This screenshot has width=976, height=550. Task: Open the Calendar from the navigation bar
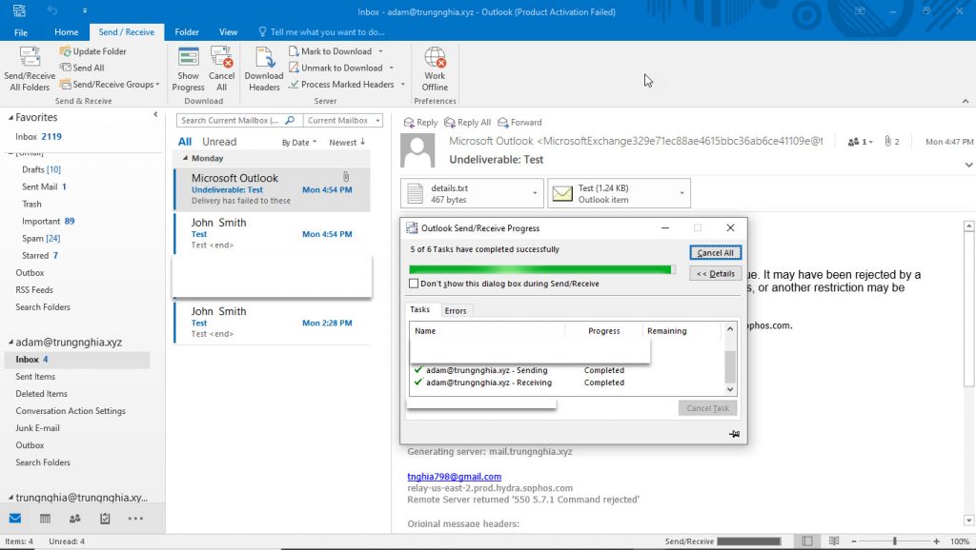(x=45, y=519)
